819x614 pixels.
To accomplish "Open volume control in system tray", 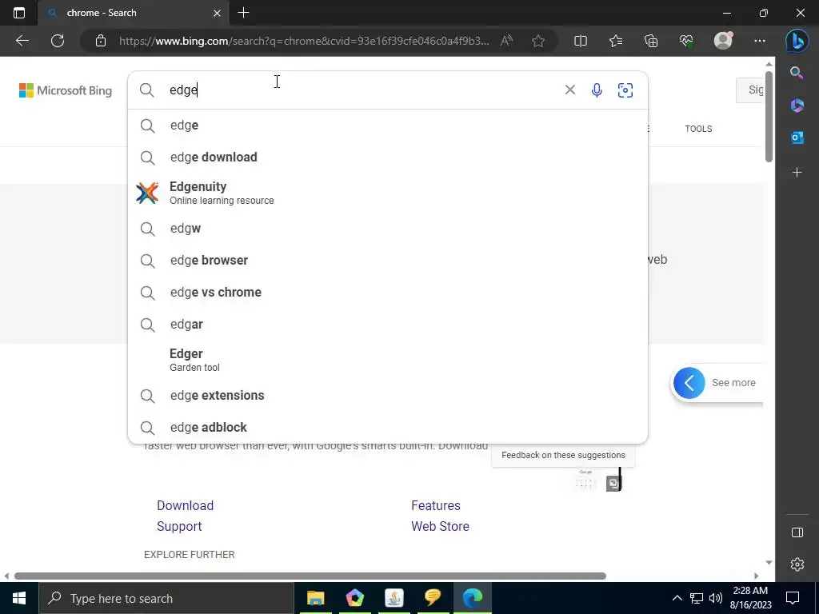I will pos(716,598).
